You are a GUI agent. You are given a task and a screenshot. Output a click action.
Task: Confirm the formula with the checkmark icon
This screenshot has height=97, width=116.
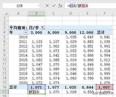tap(54, 6)
